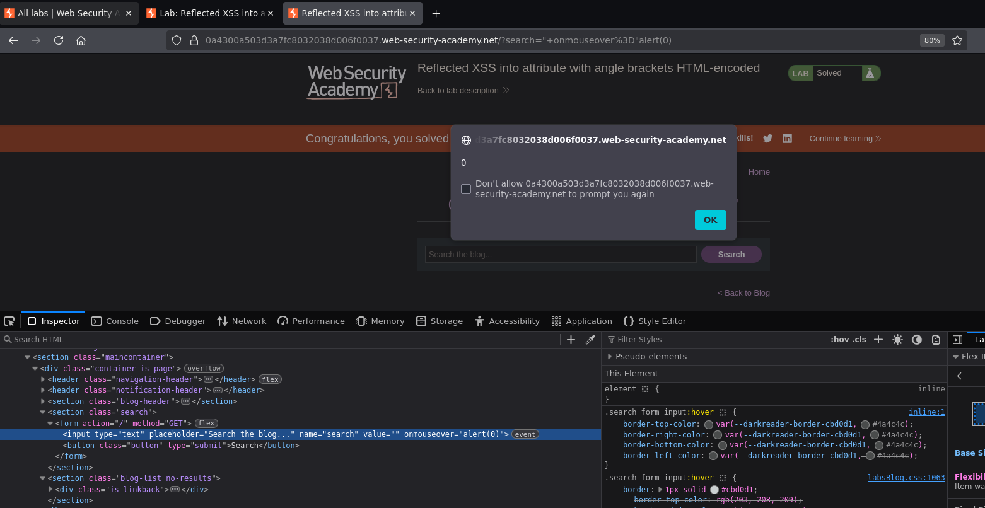The image size is (985, 508).
Task: Create new node in HTML tree
Action: click(571, 340)
